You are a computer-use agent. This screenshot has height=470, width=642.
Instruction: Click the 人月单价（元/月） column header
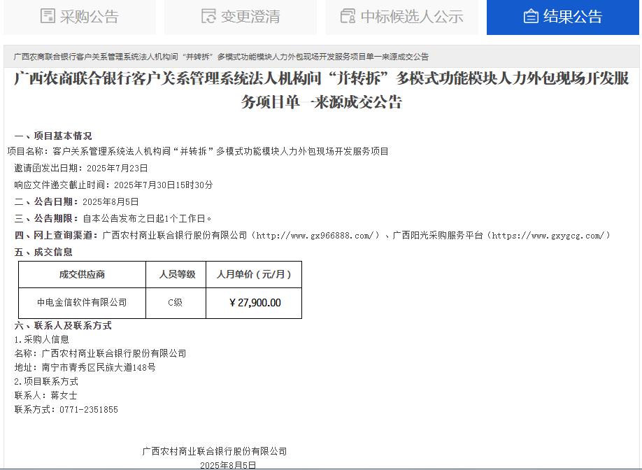point(254,274)
